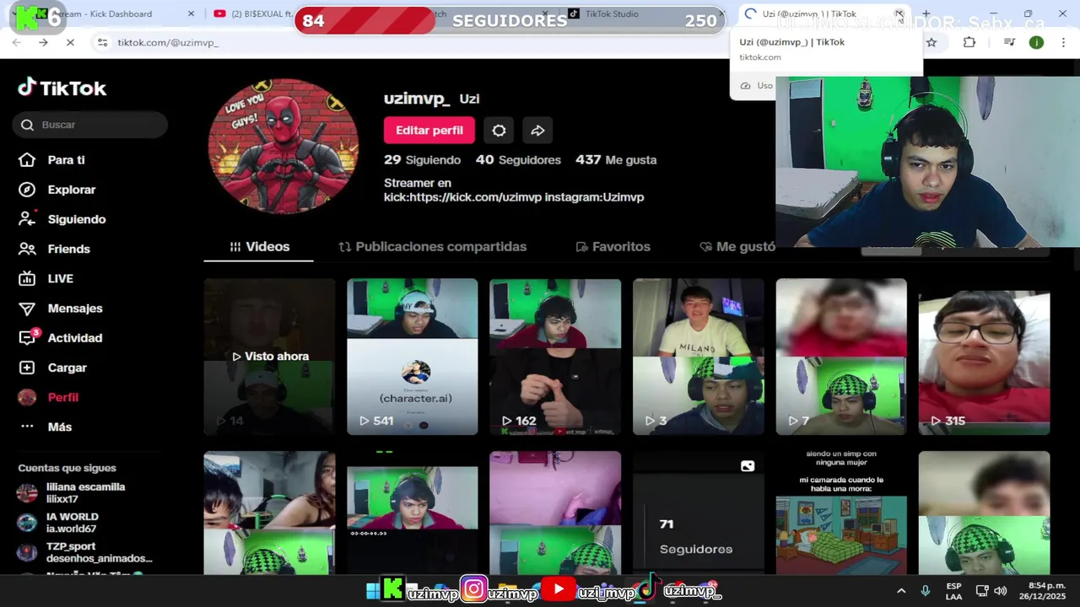
Task: Click the share profile arrow icon
Action: point(537,130)
